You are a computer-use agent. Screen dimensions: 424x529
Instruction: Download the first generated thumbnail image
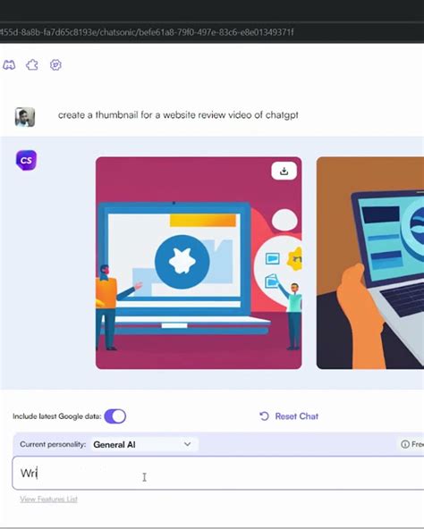pyautogui.click(x=284, y=171)
